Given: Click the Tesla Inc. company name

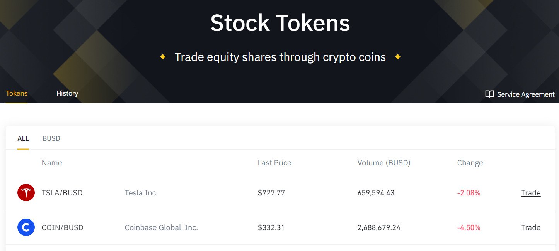Looking at the screenshot, I should coord(141,193).
